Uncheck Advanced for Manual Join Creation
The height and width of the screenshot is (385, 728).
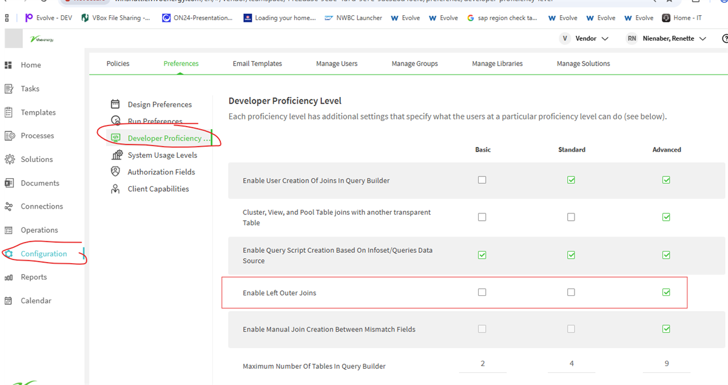[666, 329]
